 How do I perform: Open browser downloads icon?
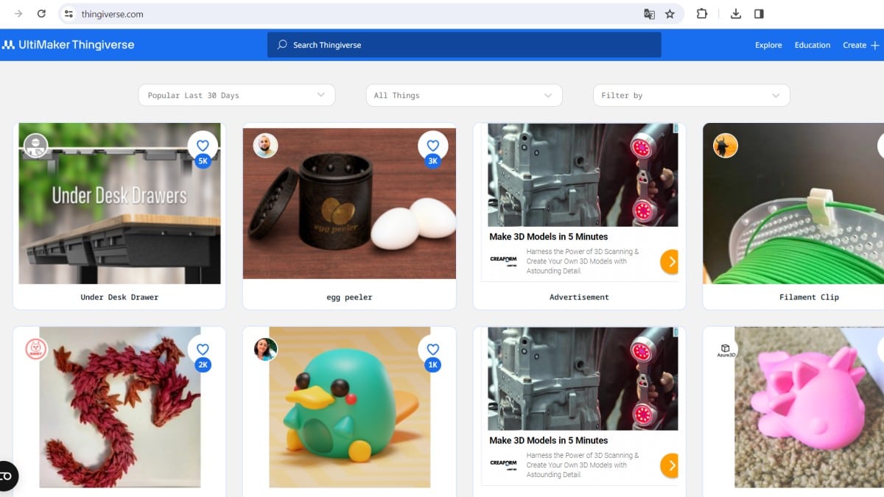tap(735, 14)
